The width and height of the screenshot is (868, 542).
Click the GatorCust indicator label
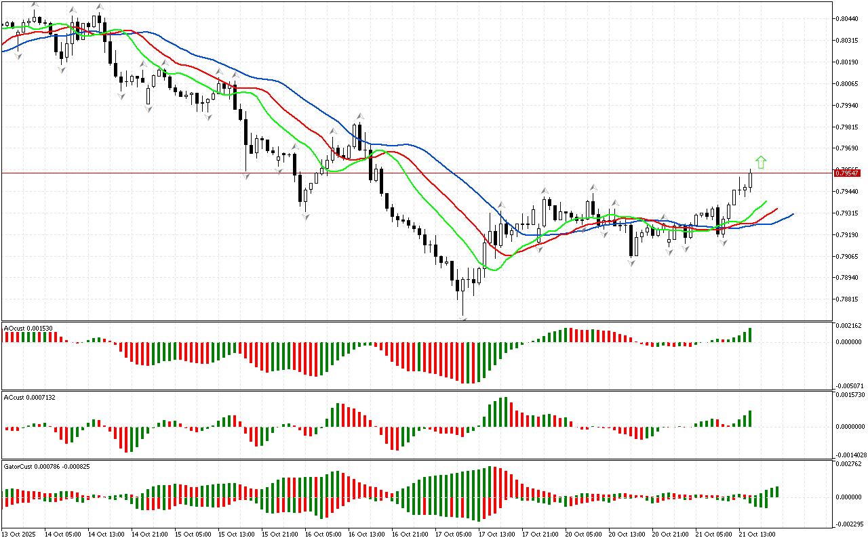point(47,466)
